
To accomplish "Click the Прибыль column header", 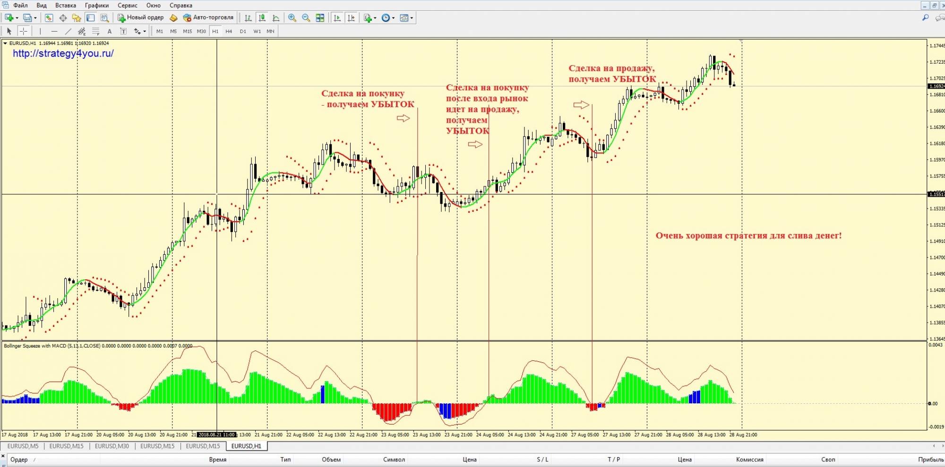I will pos(930,459).
